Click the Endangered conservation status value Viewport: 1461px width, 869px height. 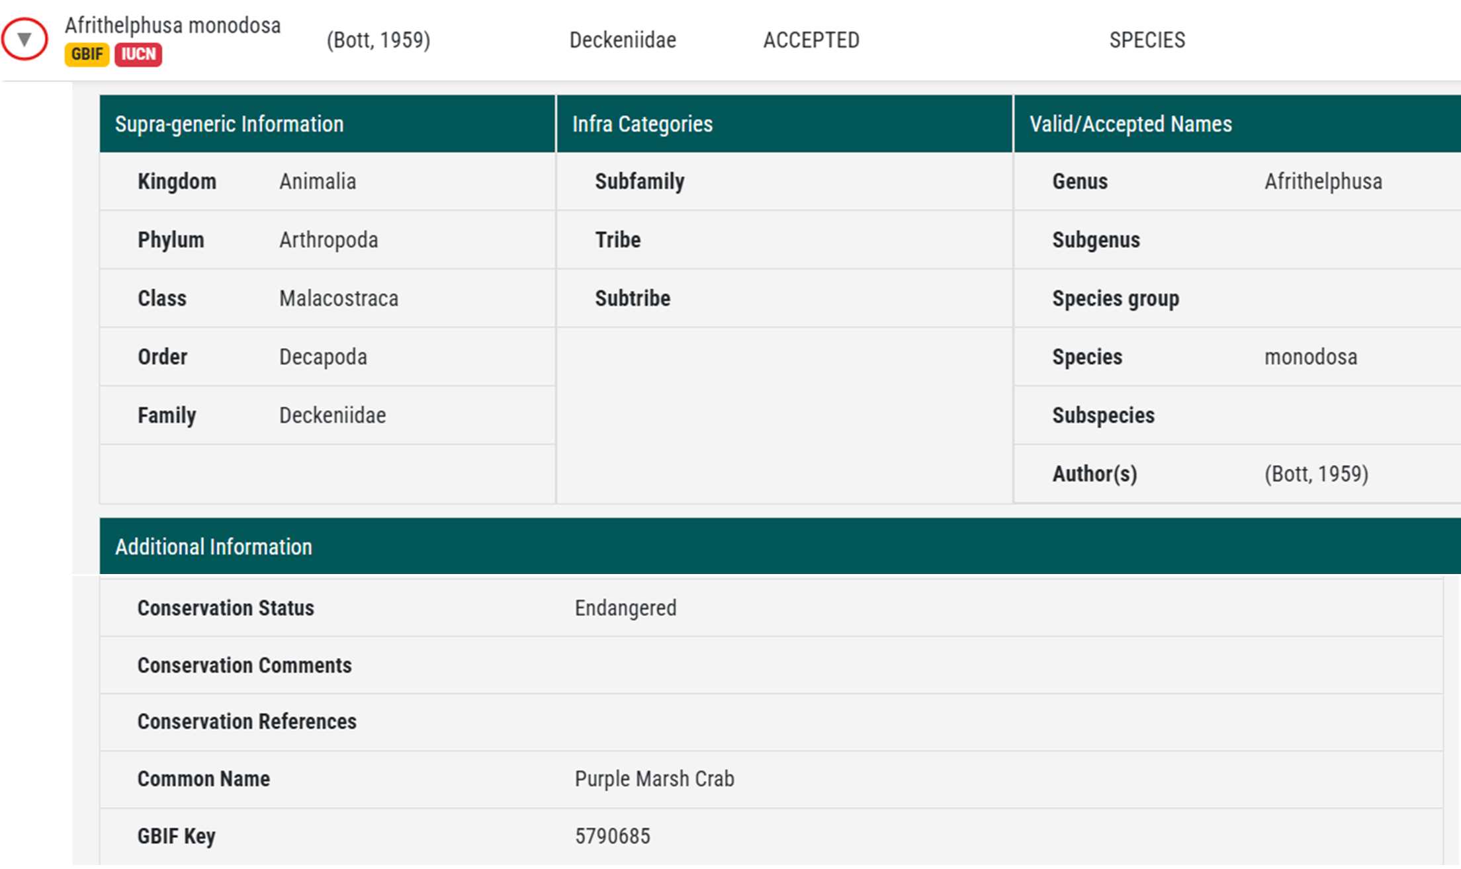point(625,608)
